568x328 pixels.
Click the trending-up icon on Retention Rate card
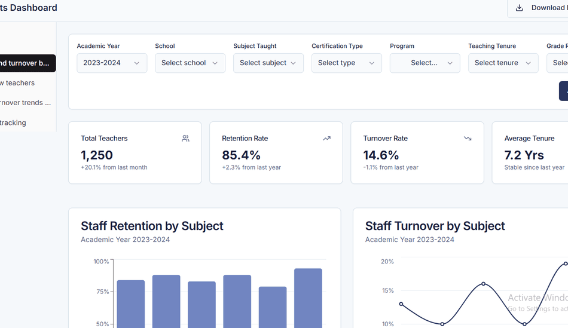[x=326, y=139]
